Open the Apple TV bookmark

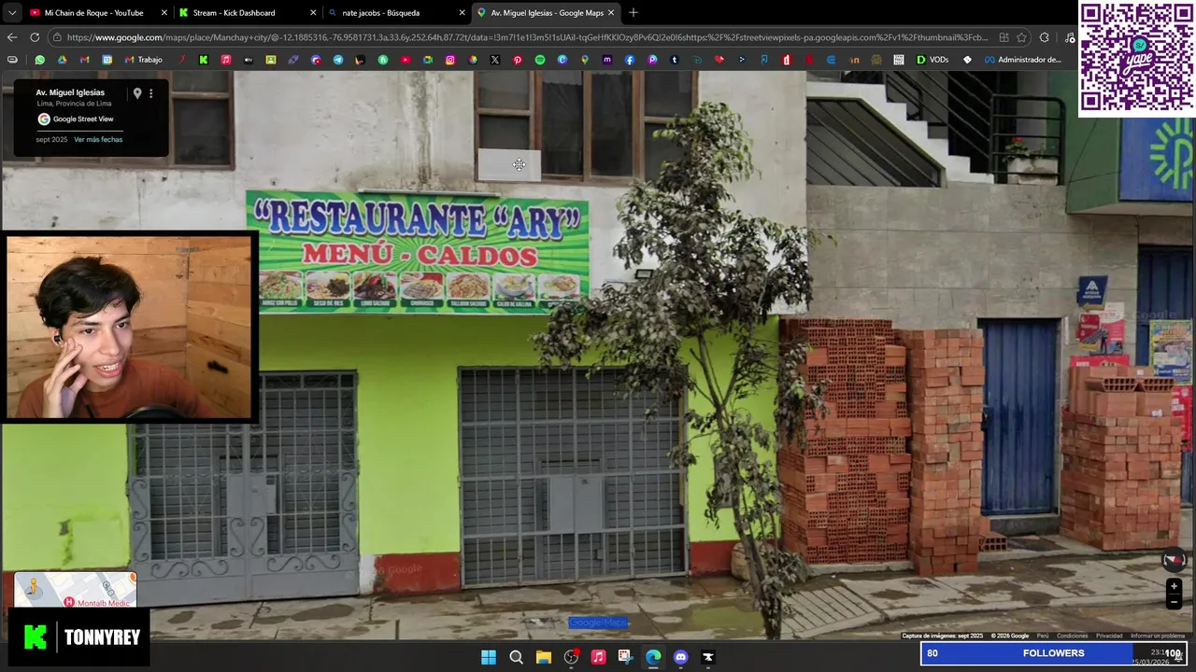(x=248, y=60)
